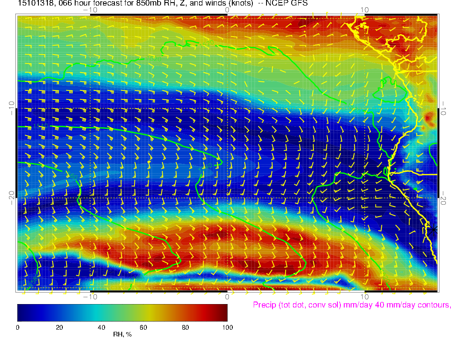Pick the dark blue end of the RH colorbar
Screen dimensions: 451x348
(x=22, y=313)
